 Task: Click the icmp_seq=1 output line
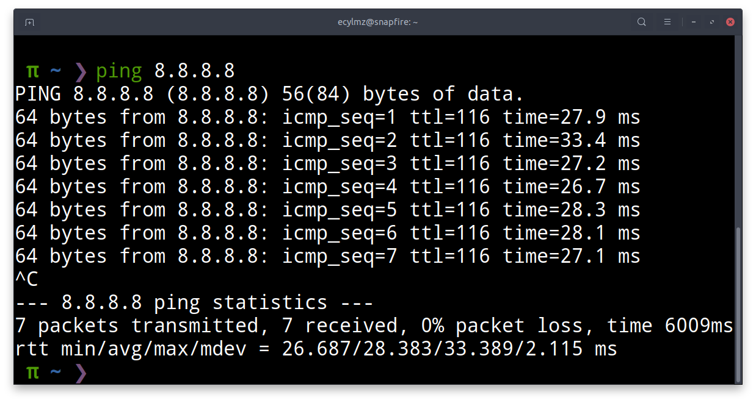coord(327,117)
